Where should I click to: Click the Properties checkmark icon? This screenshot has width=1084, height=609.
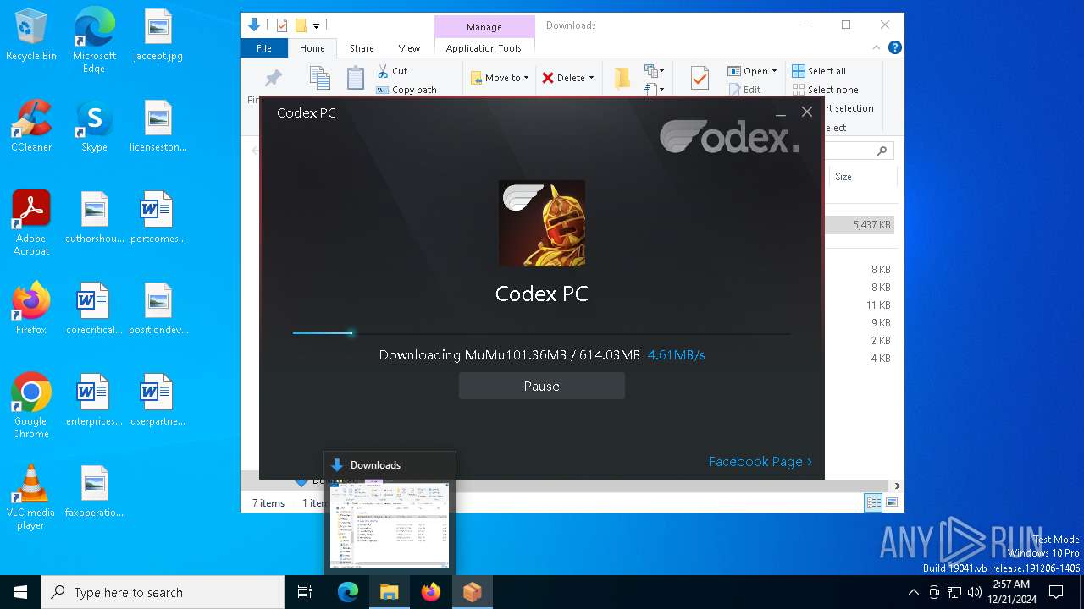coord(700,78)
